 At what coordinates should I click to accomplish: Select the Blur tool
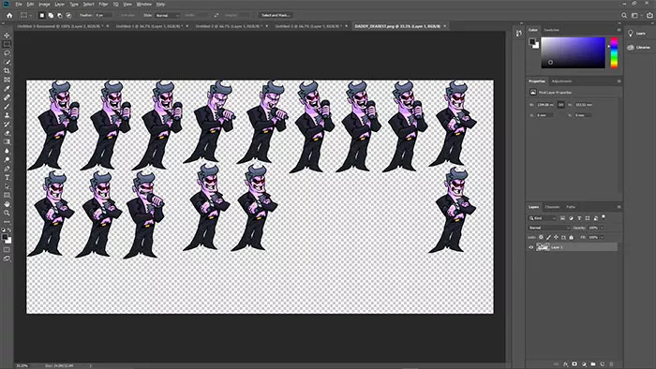7,151
